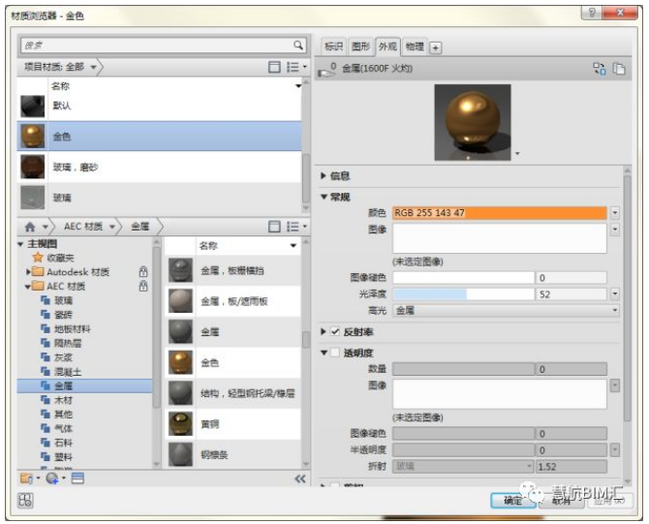Open the material library folder icon
Image resolution: width=649 pixels, height=524 pixels.
pyautogui.click(x=25, y=478)
